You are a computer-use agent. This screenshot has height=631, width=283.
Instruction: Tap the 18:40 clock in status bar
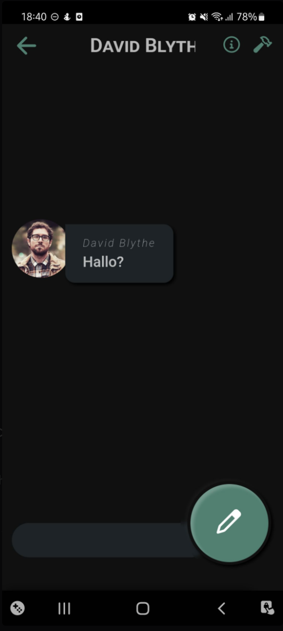[x=34, y=17]
